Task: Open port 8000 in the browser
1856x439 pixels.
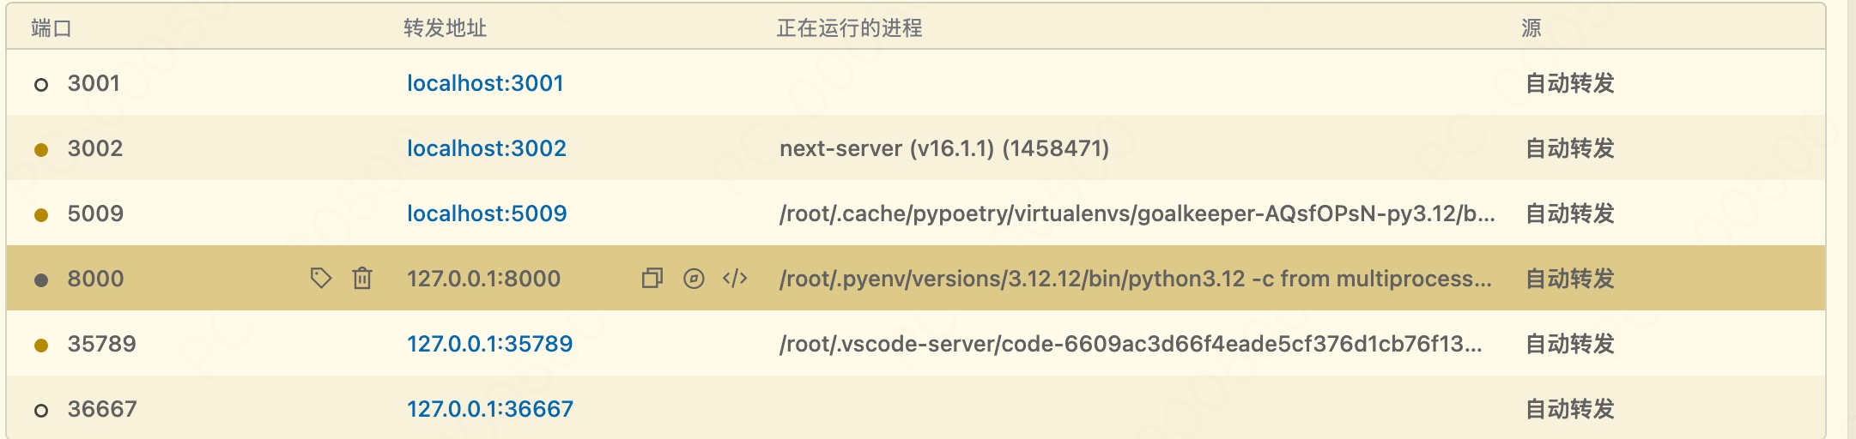Action: point(694,278)
